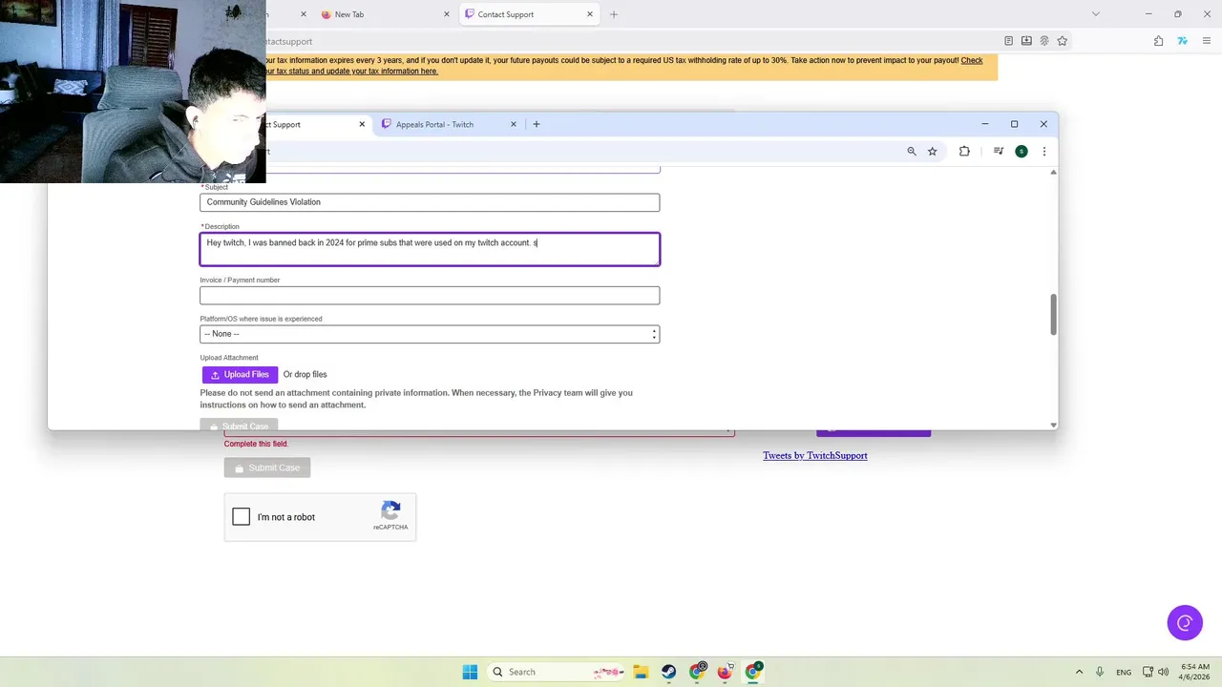Viewport: 1222px width, 687px height.
Task: Click the fingerprint protection icon in Firefox address bar
Action: tap(1044, 41)
